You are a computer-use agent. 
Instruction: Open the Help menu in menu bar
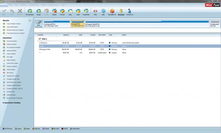[63, 5]
